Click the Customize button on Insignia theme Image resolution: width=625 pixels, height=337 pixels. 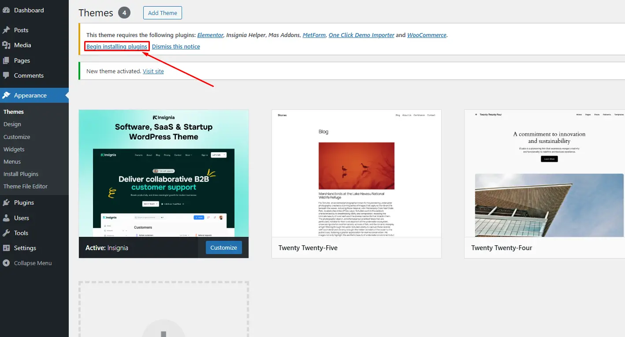coord(224,247)
